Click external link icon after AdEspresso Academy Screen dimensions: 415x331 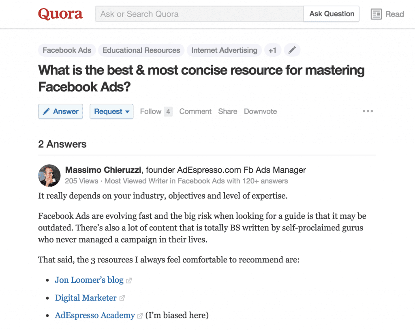click(x=140, y=316)
